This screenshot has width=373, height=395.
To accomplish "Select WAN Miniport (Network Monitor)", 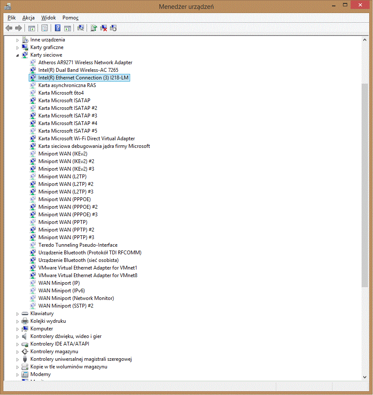I will pyautogui.click(x=76, y=298).
